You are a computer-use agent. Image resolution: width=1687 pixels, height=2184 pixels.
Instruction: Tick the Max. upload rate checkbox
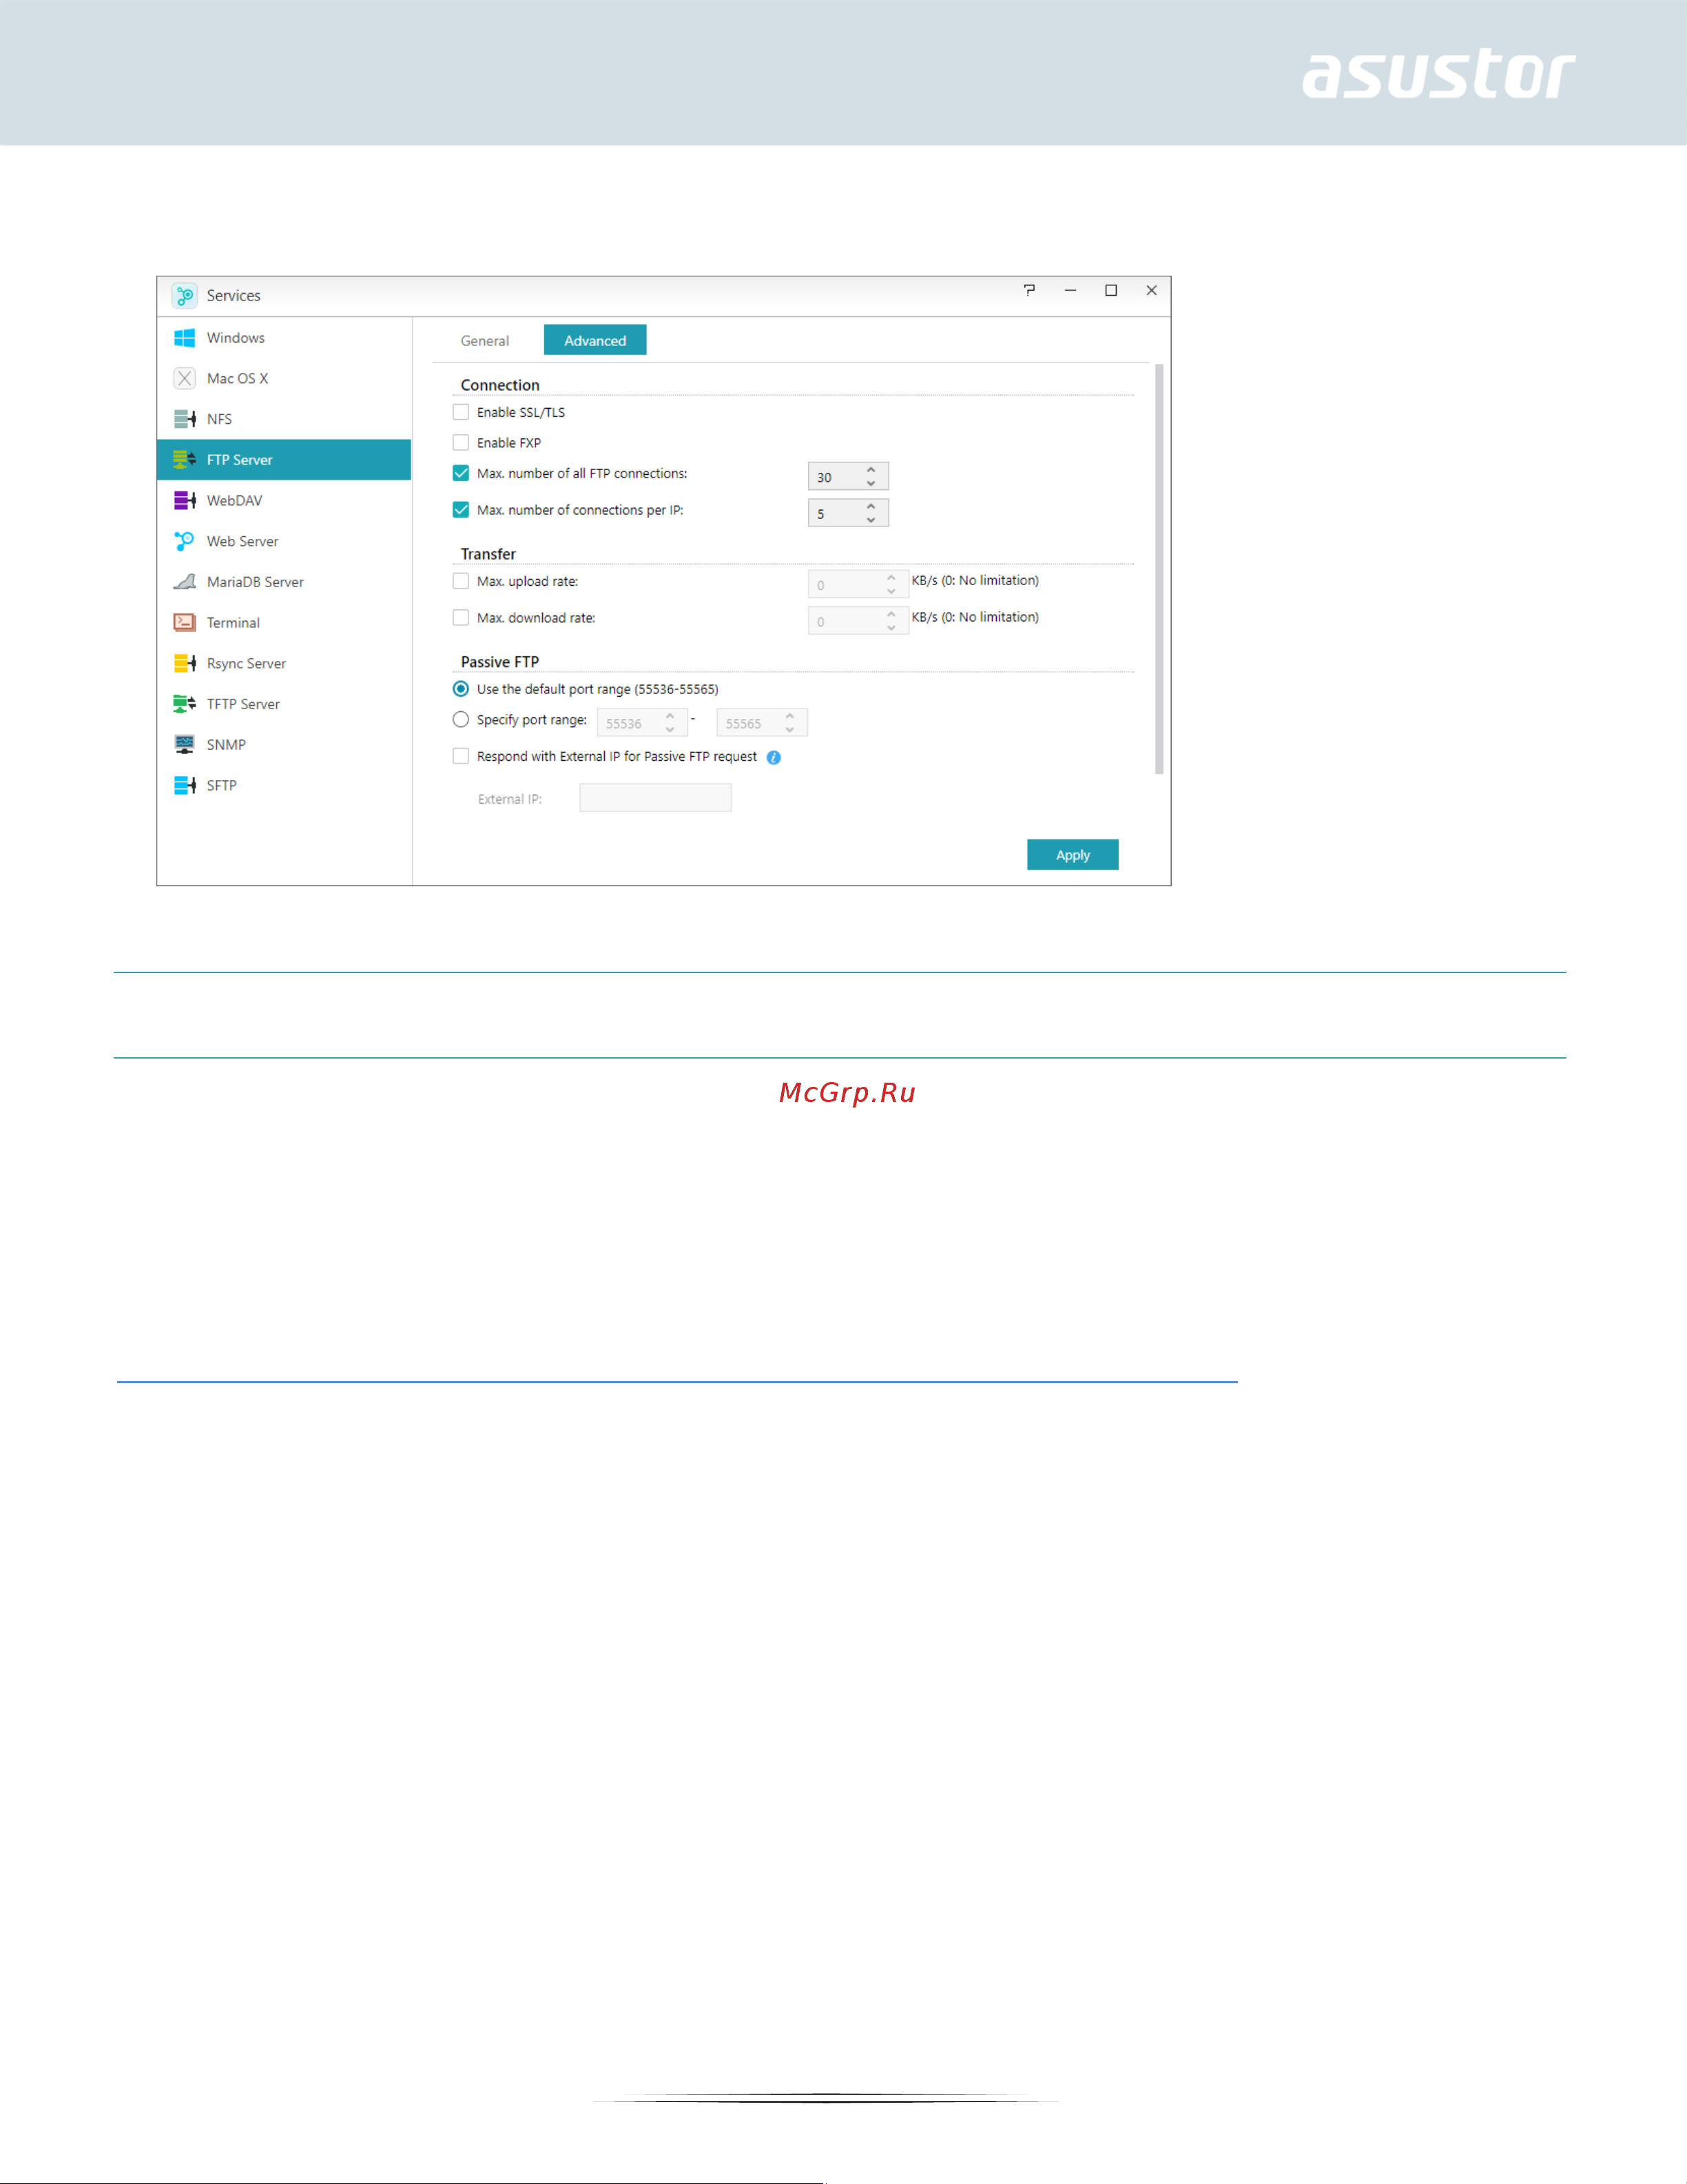pyautogui.click(x=461, y=581)
